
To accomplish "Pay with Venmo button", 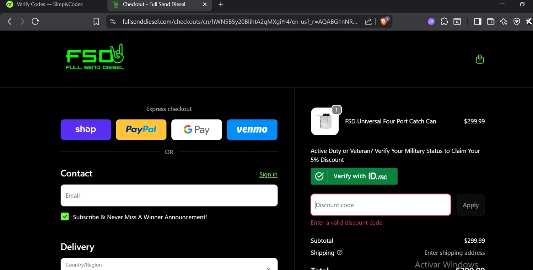I will (252, 130).
